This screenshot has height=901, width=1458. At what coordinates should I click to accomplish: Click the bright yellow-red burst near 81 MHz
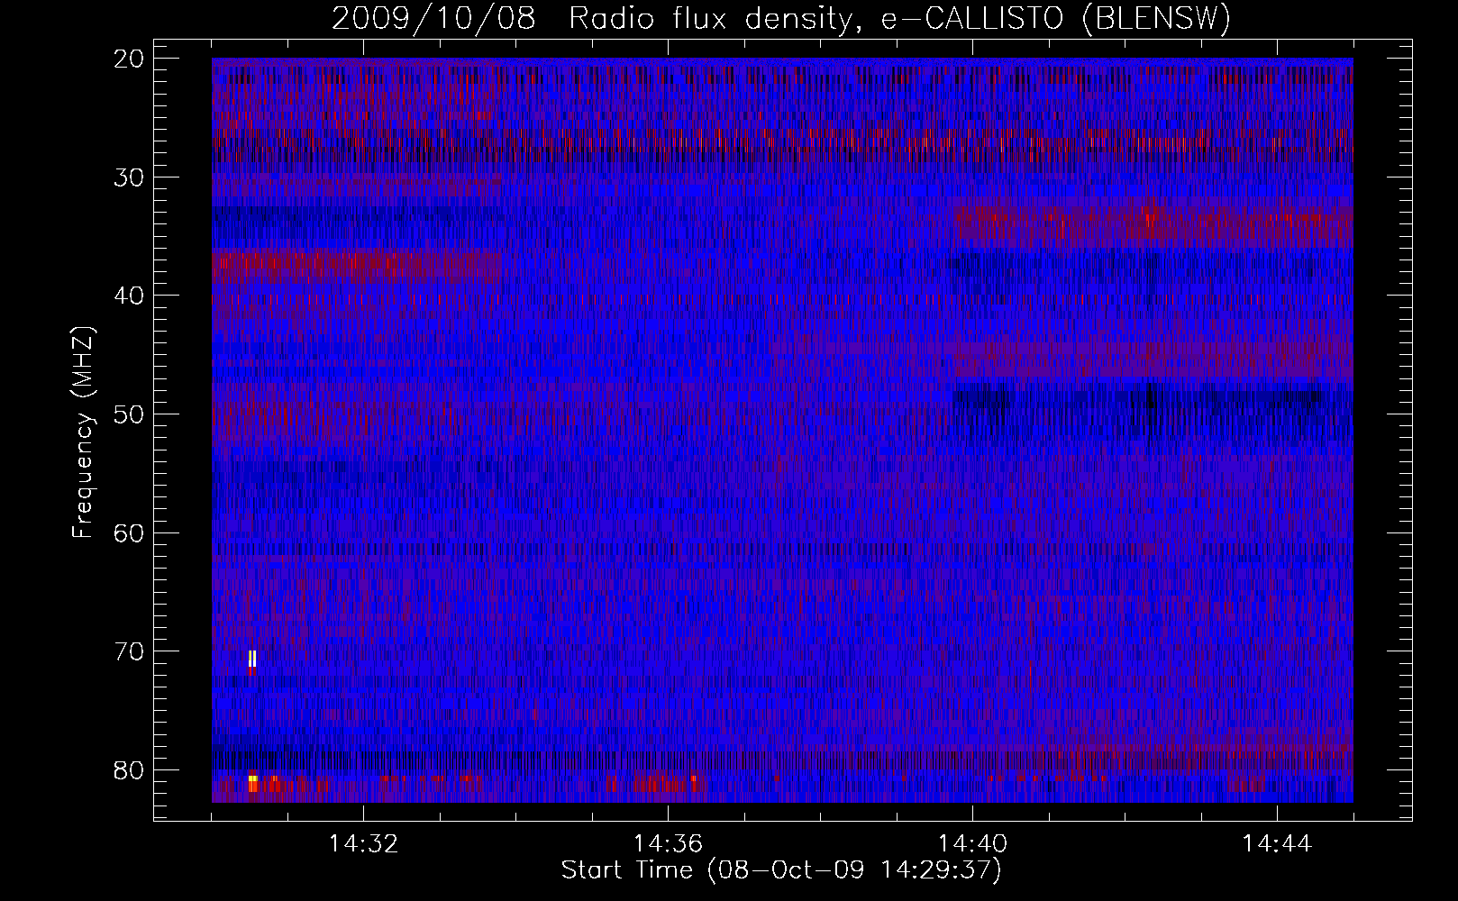[x=253, y=783]
